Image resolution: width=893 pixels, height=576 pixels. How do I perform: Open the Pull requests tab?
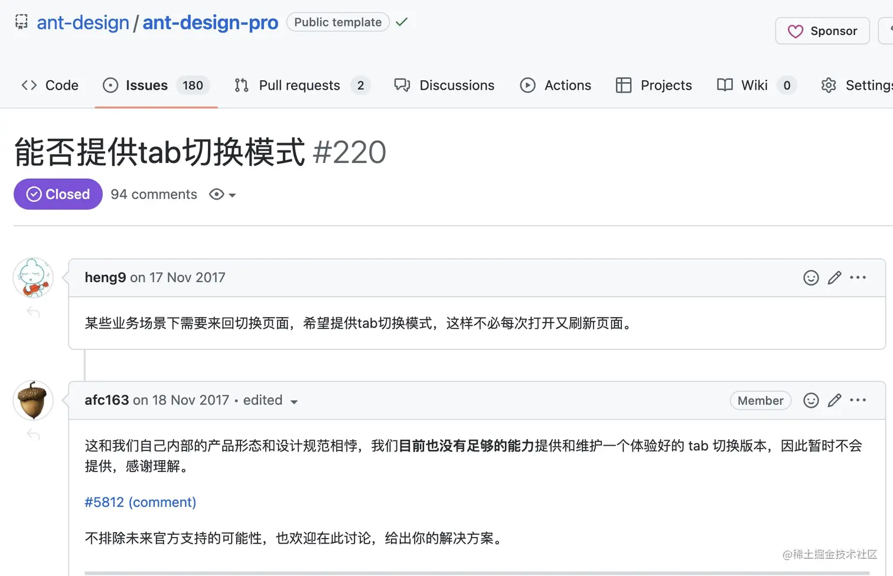click(302, 85)
